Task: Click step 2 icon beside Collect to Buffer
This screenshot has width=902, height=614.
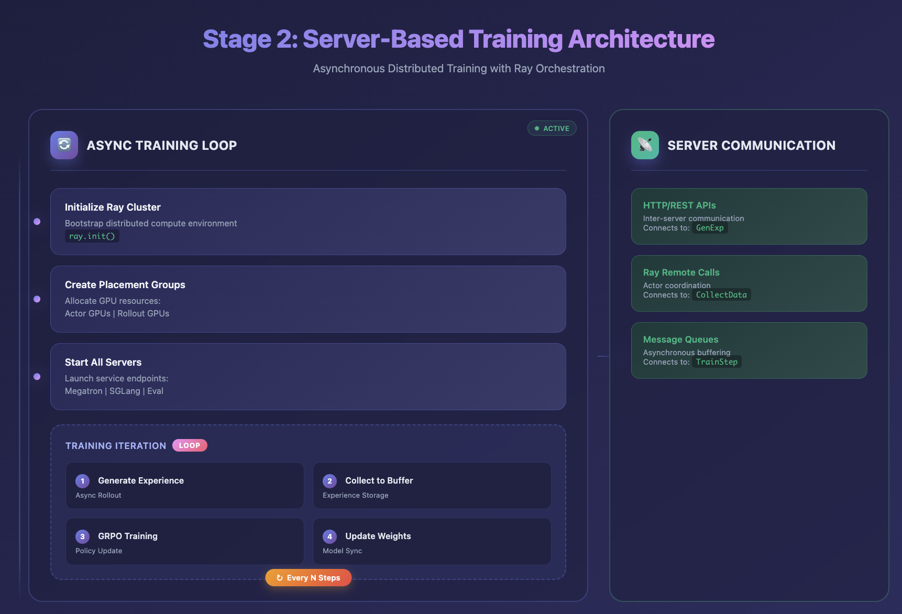Action: click(x=330, y=480)
